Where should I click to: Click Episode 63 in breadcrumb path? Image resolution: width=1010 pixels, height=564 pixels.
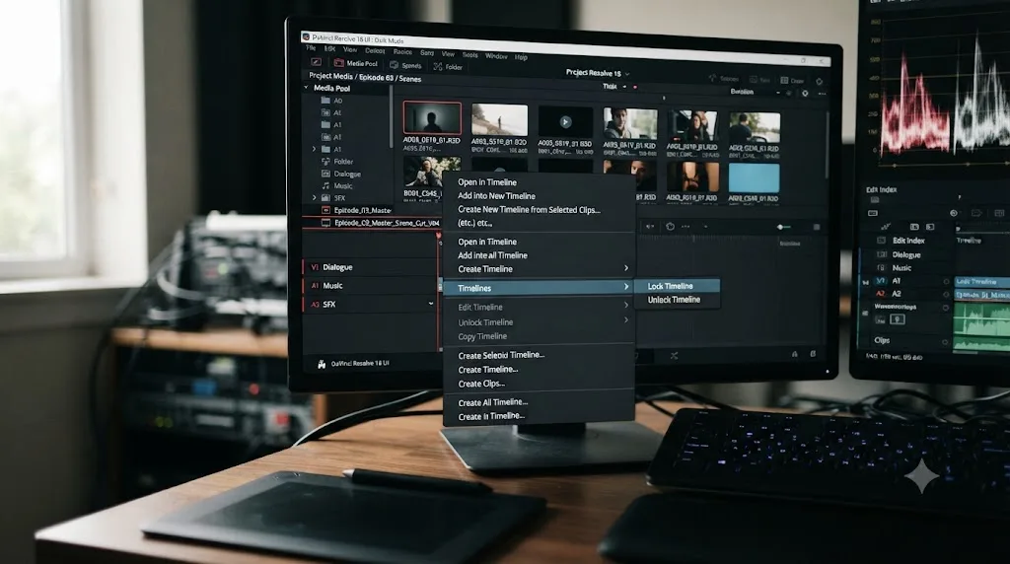[376, 77]
